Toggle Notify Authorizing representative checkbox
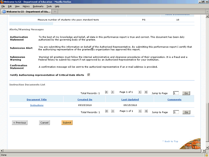This screenshot has width=209, height=157. [89, 75]
